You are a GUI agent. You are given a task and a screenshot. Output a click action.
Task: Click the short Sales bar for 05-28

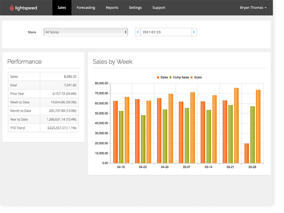click(x=247, y=153)
